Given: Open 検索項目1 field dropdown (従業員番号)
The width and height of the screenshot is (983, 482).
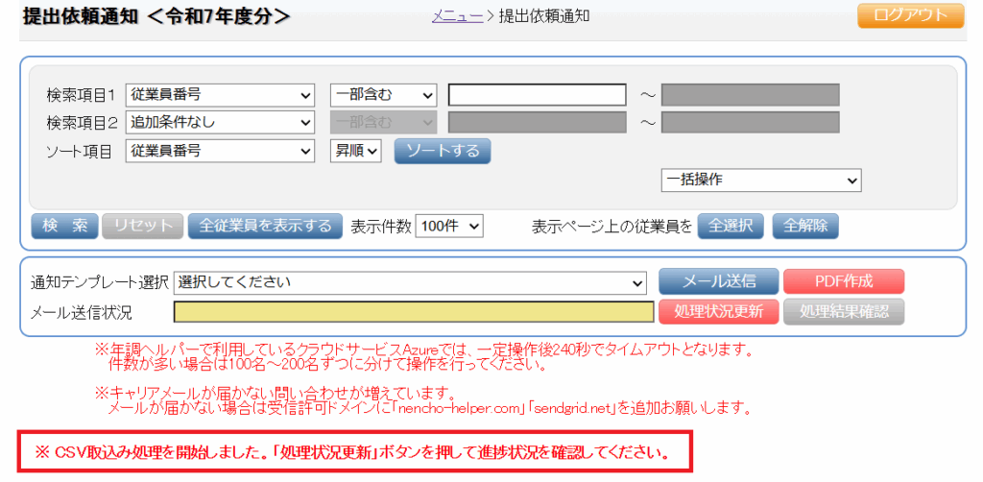Looking at the screenshot, I should click(x=220, y=95).
